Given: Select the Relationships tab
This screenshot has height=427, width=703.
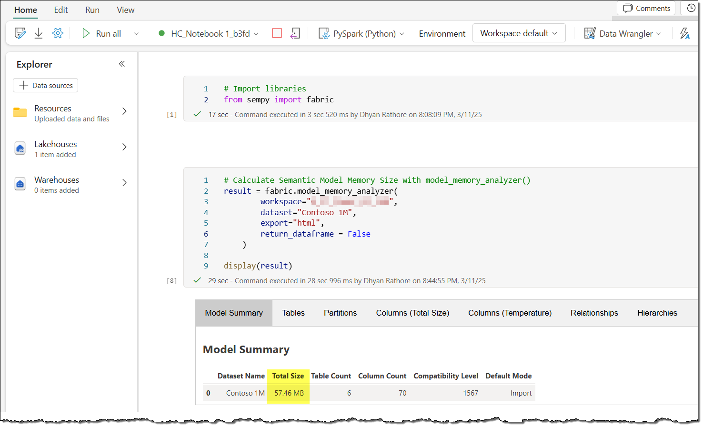Looking at the screenshot, I should click(594, 313).
